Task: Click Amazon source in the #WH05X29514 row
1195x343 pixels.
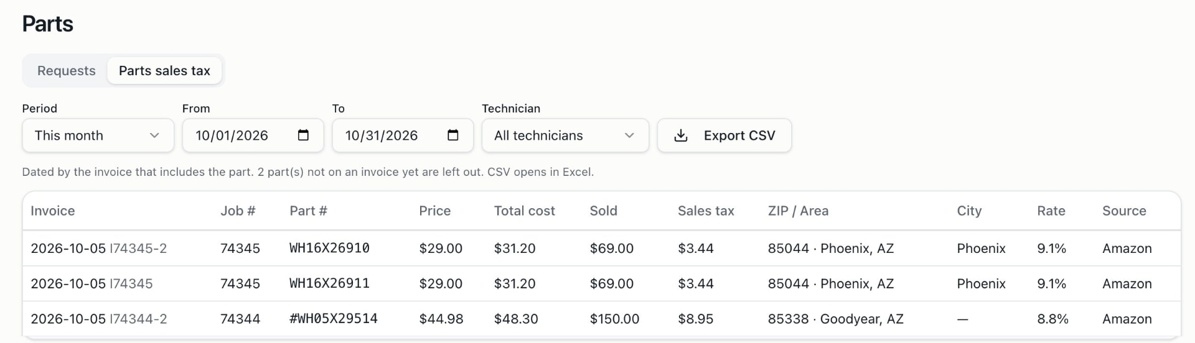Action: [x=1127, y=319]
